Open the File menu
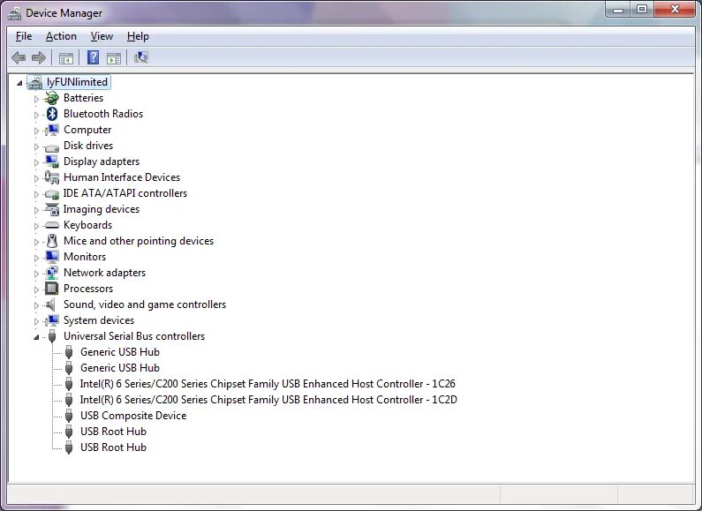Screen dimensions: 702x511 click(x=24, y=36)
